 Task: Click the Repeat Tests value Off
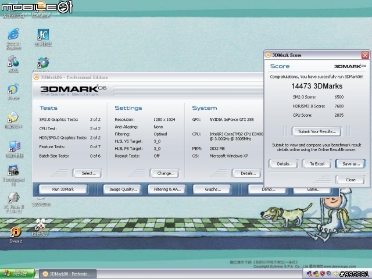coord(156,156)
